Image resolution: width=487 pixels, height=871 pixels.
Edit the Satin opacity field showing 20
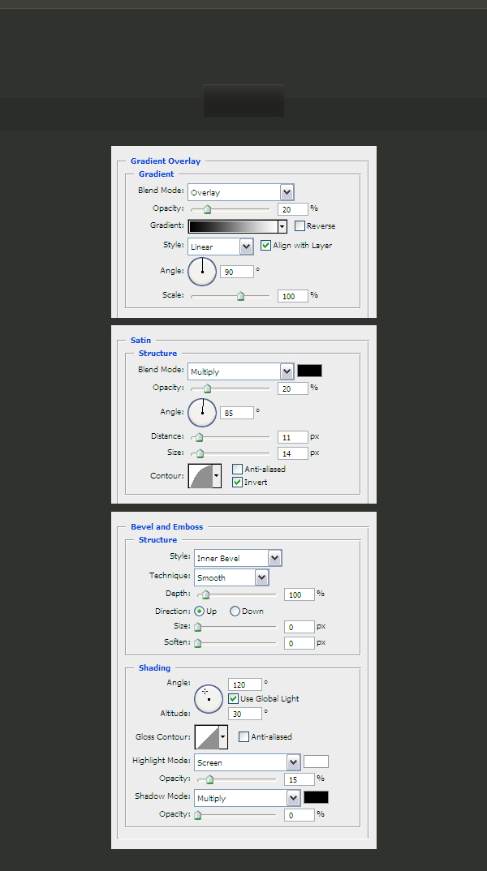click(292, 388)
